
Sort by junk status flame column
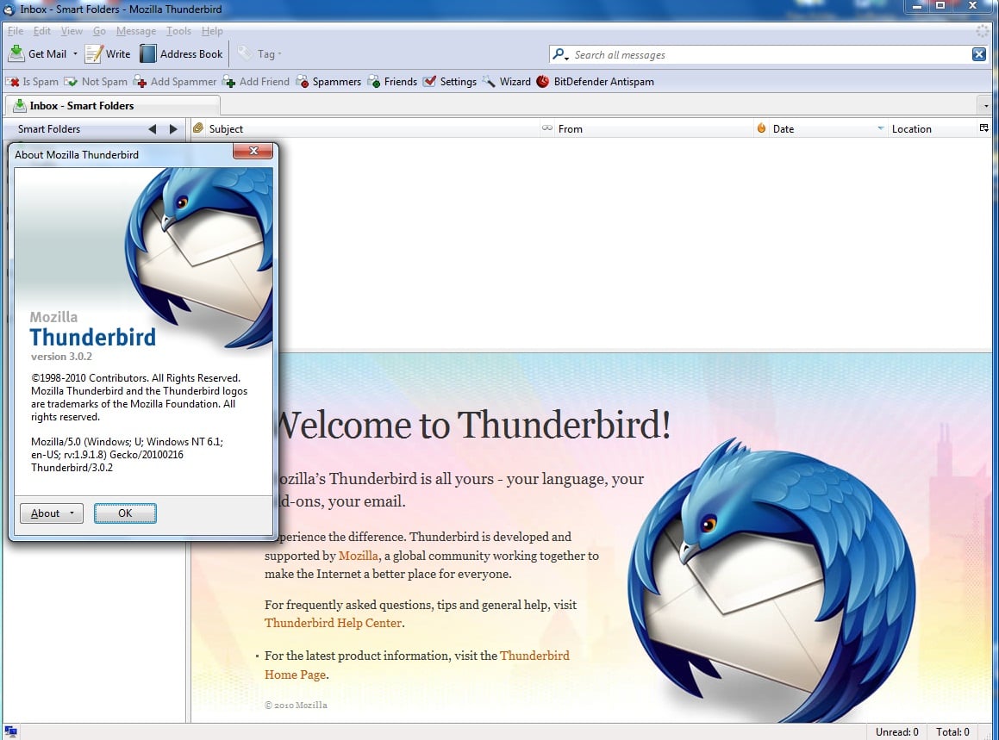click(761, 128)
